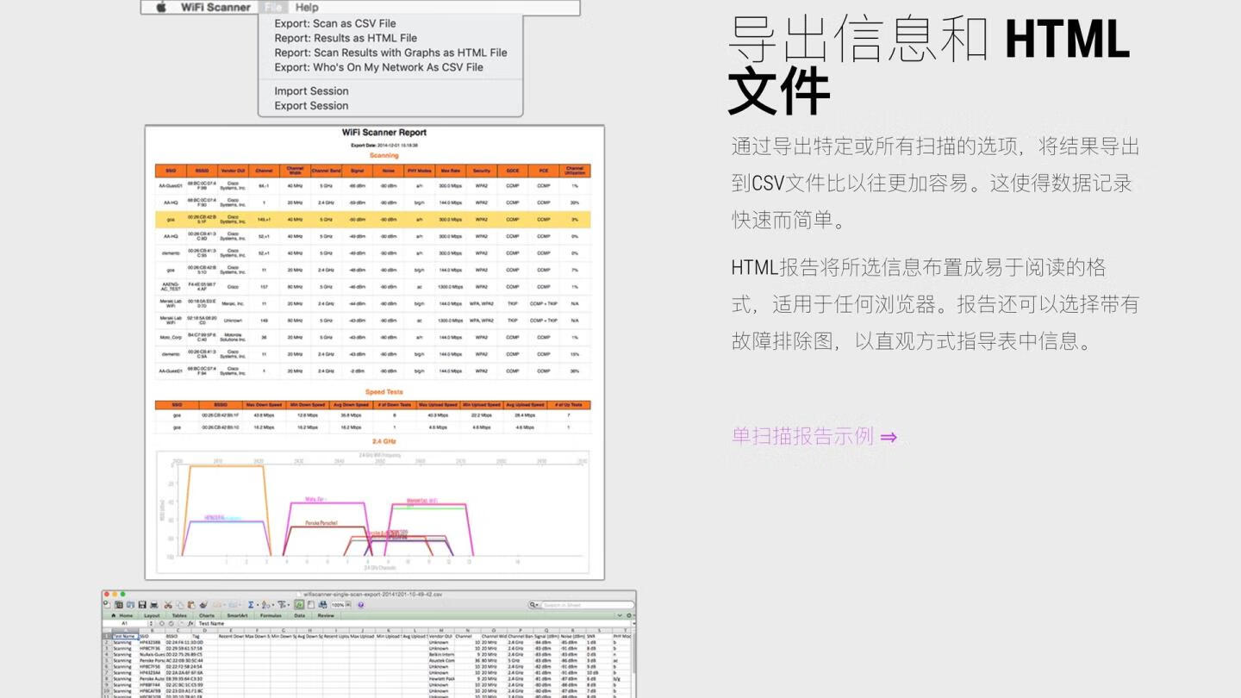
Task: Click the 导出信息和 HTML 文件 heading
Action: (x=929, y=65)
